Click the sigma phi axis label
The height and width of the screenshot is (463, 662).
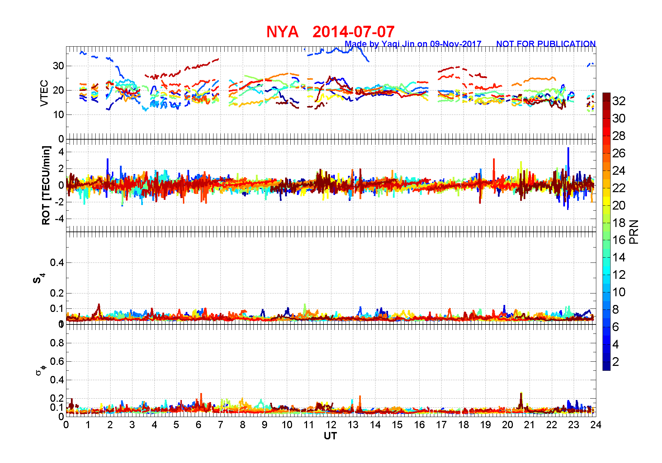pos(41,370)
